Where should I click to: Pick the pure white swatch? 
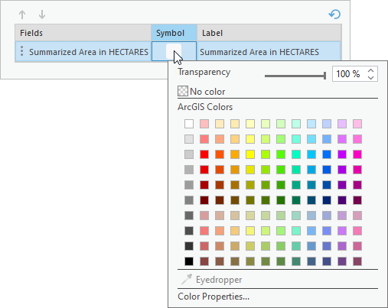tap(189, 124)
